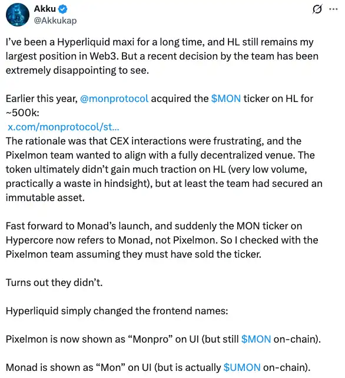Click the $UMON cashtag link
Viewport: 345px width, 378px height.
[x=242, y=367]
